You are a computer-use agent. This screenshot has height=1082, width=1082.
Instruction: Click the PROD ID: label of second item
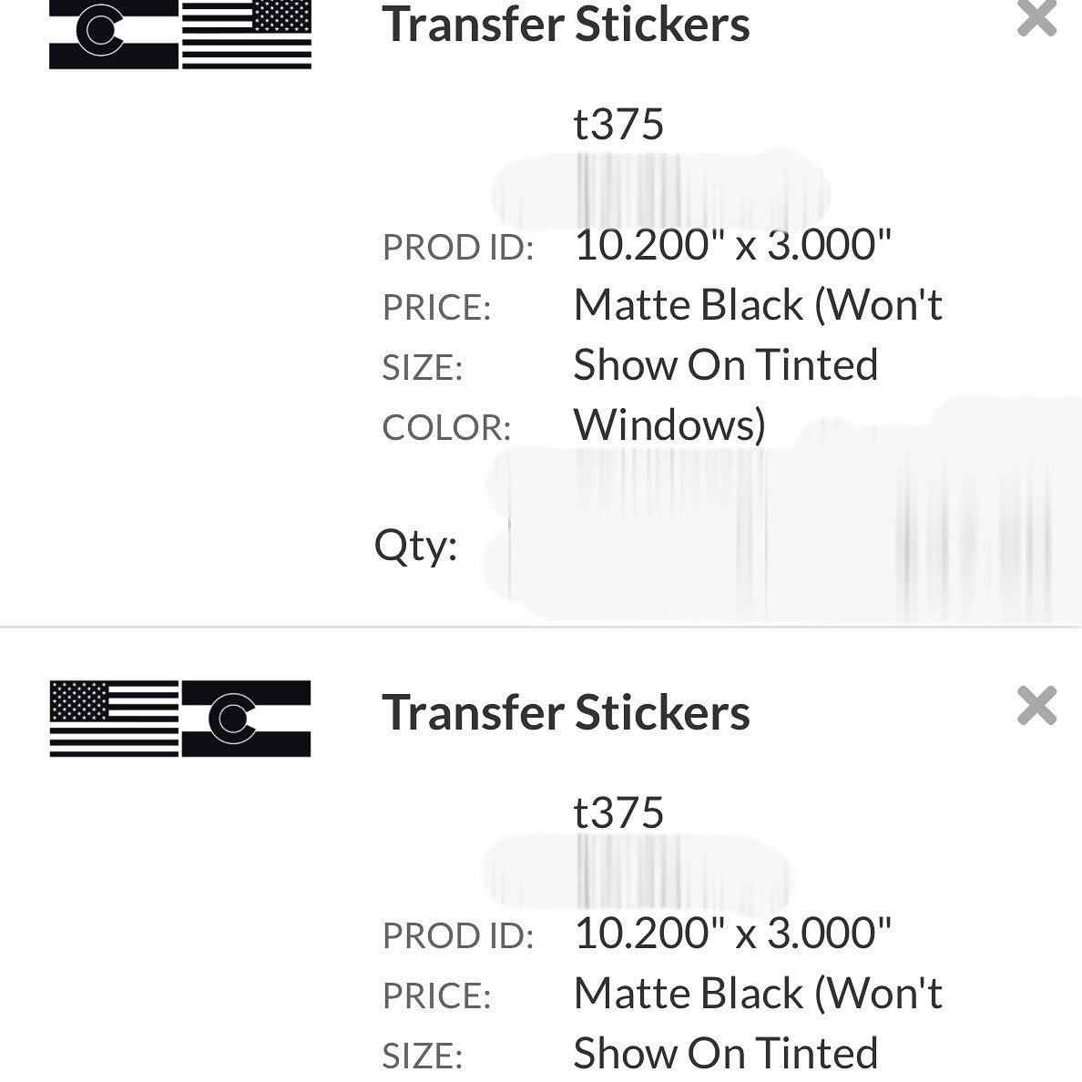[458, 935]
